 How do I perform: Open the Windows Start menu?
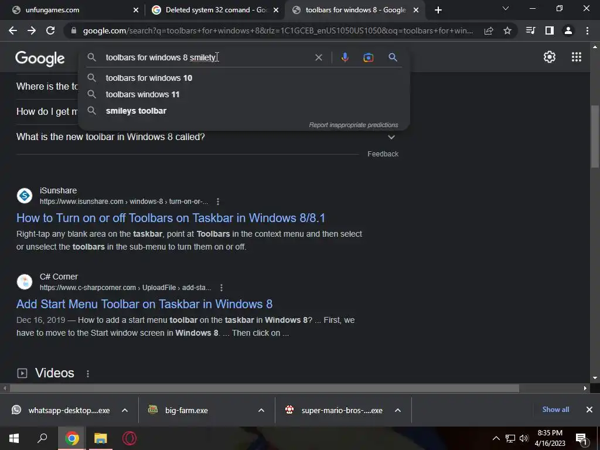[14, 438]
